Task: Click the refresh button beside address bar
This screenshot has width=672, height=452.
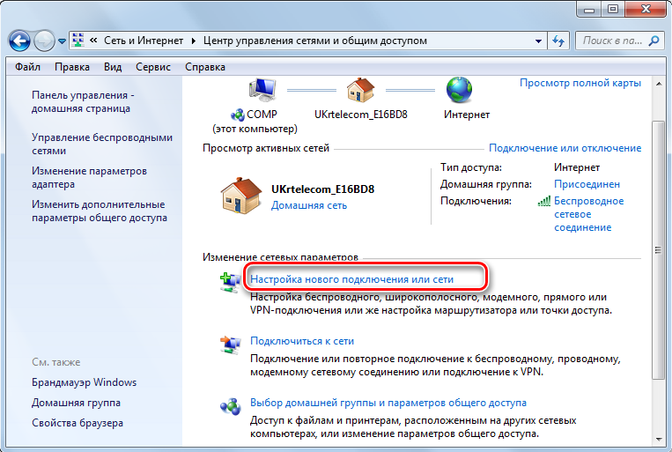Action: pyautogui.click(x=558, y=41)
